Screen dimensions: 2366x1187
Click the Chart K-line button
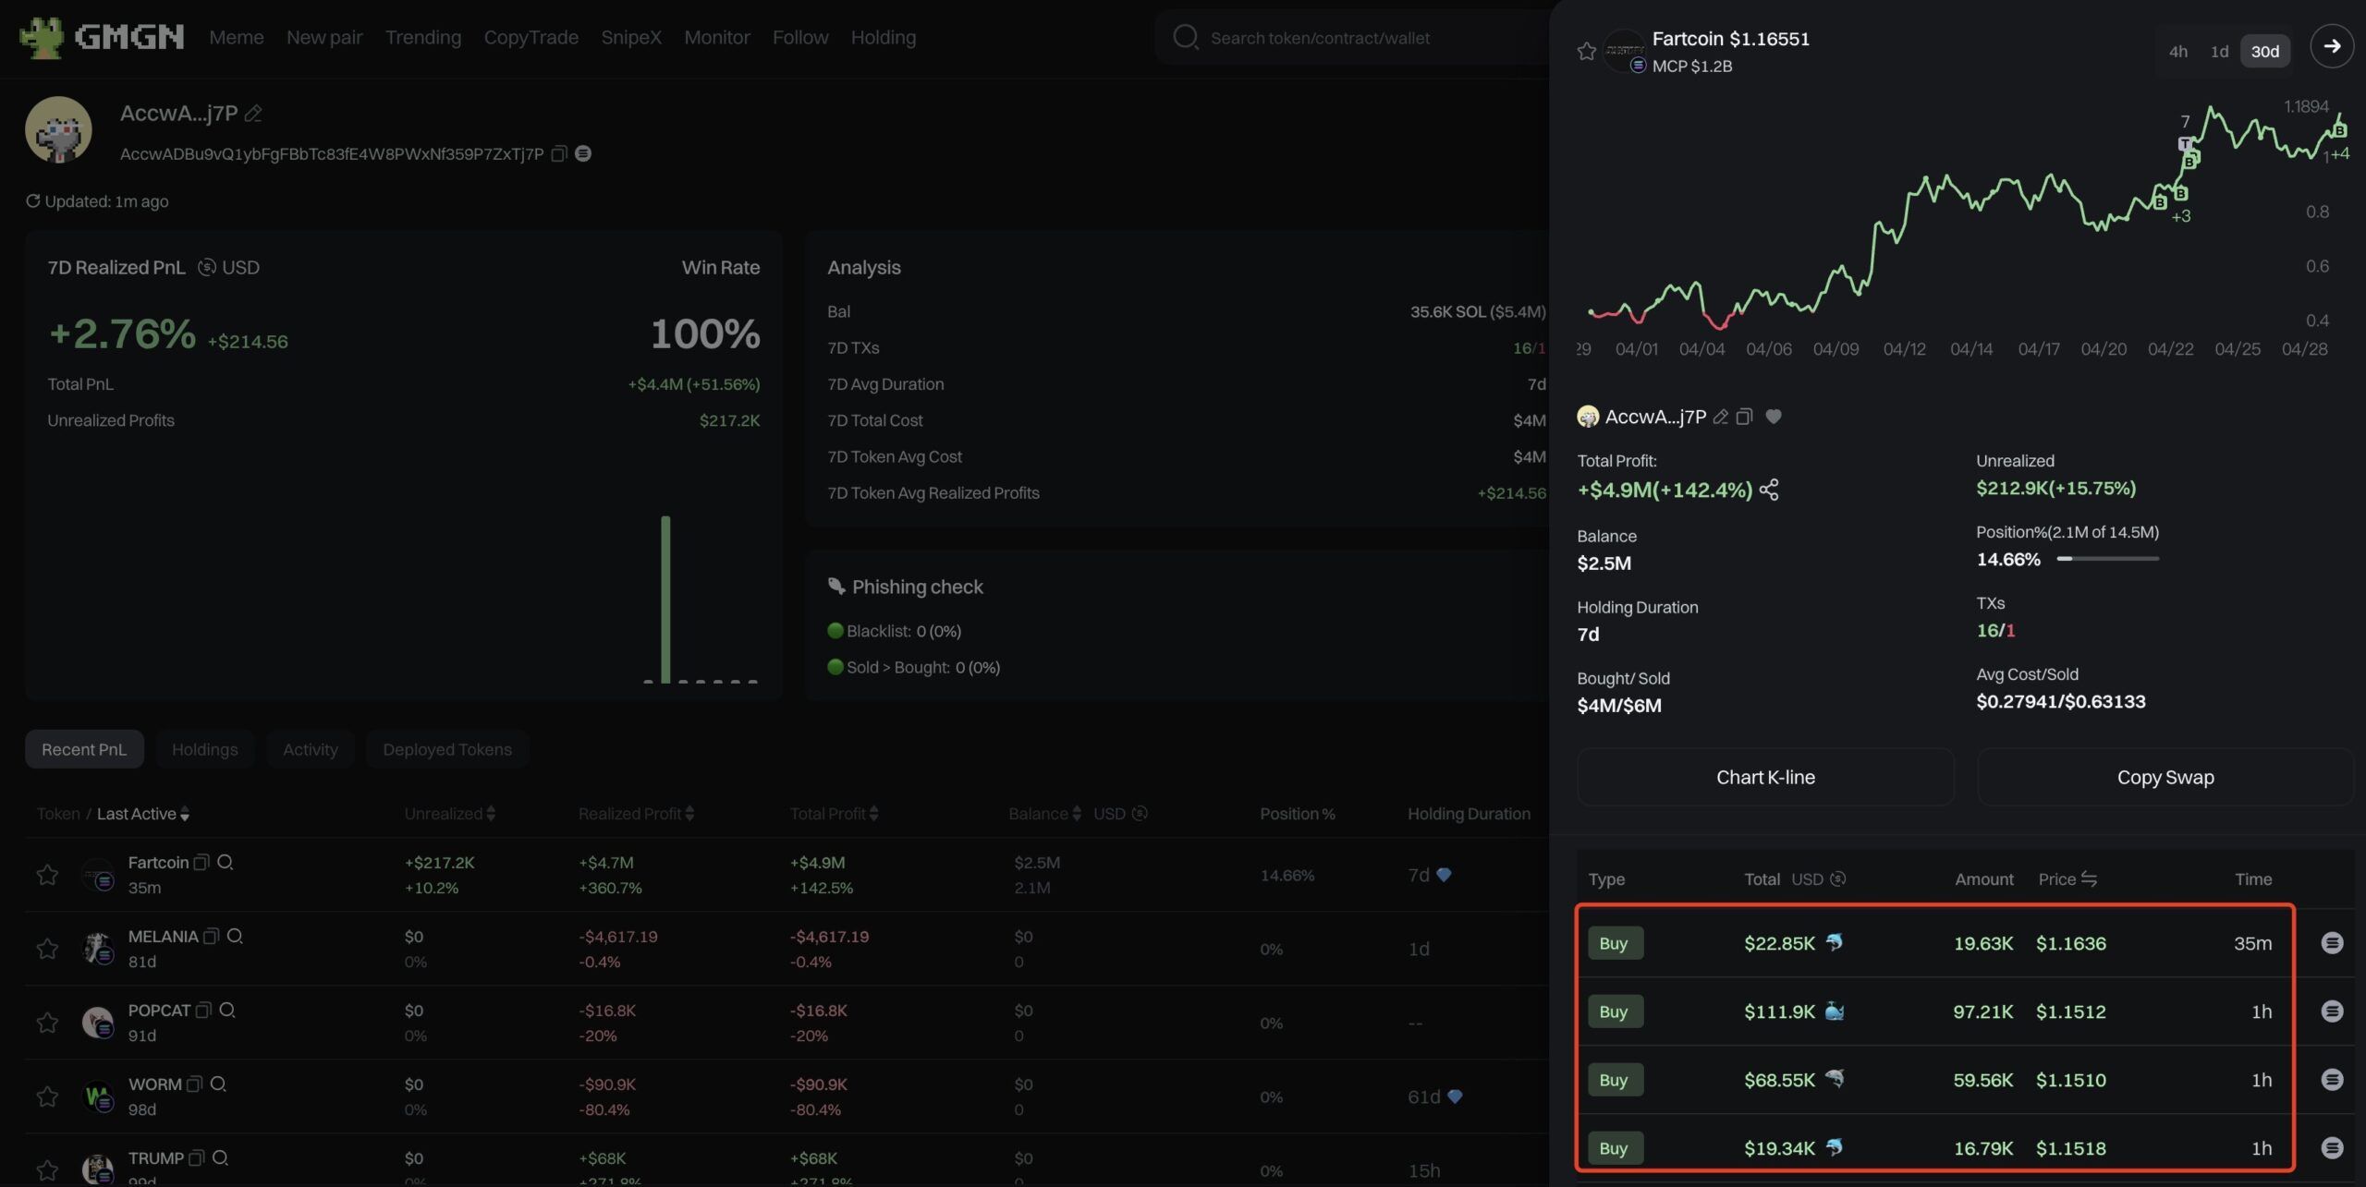(1764, 777)
